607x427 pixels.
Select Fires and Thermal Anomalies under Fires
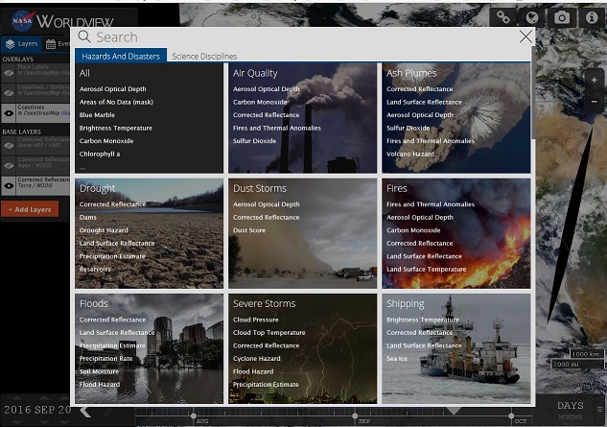click(431, 204)
